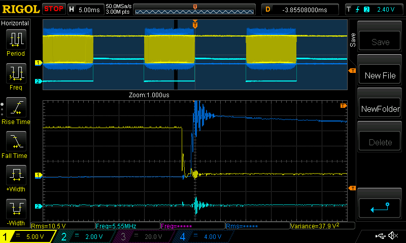406x243 pixels.
Task: Toggle channel 1 at 5.00 V
Action: click(x=28, y=236)
